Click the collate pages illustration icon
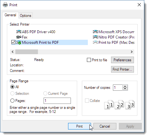 120,104
